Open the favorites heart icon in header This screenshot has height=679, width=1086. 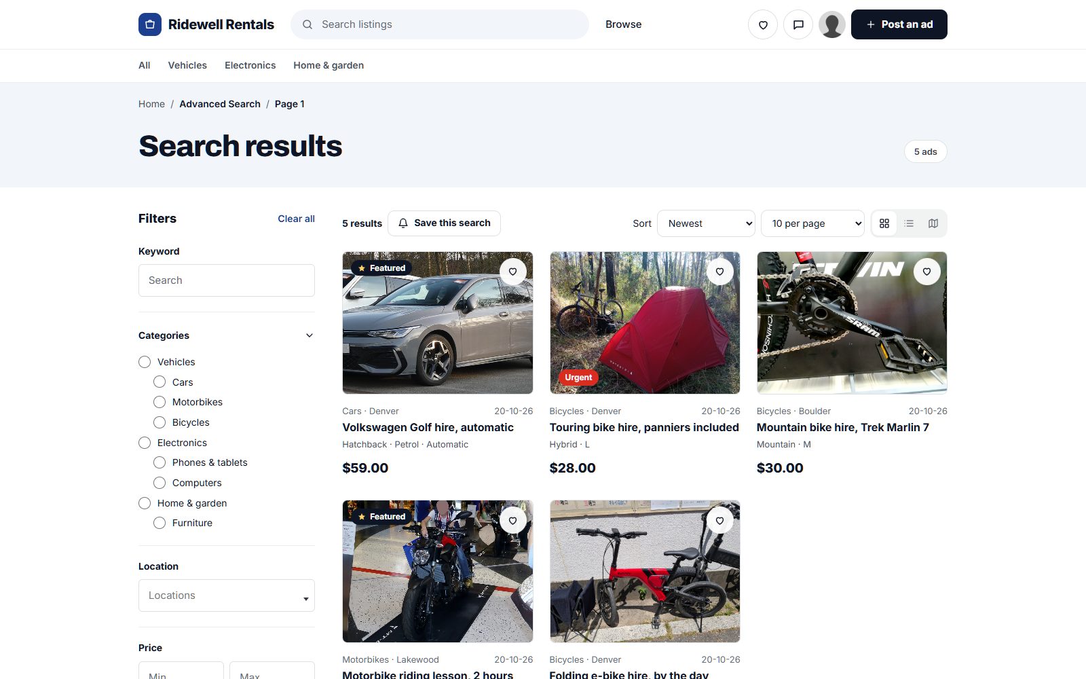[763, 24]
